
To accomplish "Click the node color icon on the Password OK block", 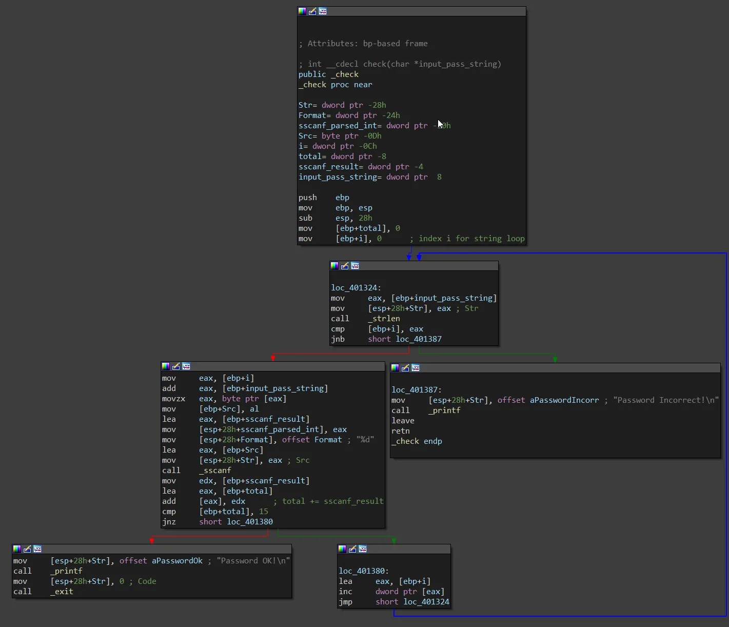I will 17,549.
